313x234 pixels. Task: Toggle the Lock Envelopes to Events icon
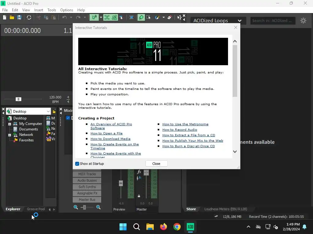pyautogui.click(x=114, y=17)
